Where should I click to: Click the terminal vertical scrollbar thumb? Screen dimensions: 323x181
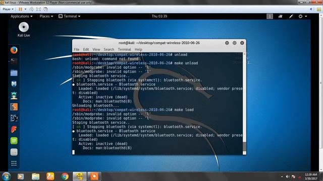[244, 146]
